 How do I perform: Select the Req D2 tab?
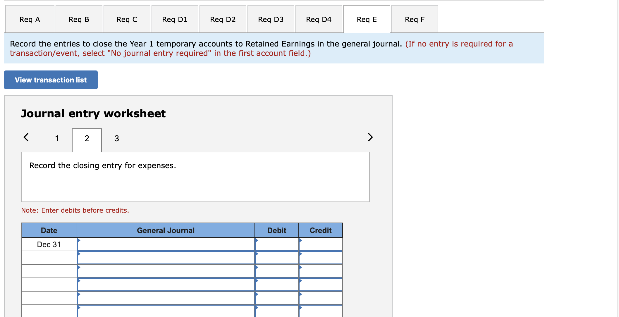tap(222, 19)
